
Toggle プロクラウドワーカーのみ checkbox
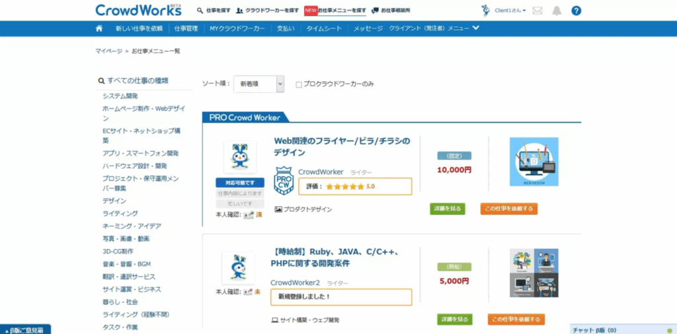tap(299, 85)
